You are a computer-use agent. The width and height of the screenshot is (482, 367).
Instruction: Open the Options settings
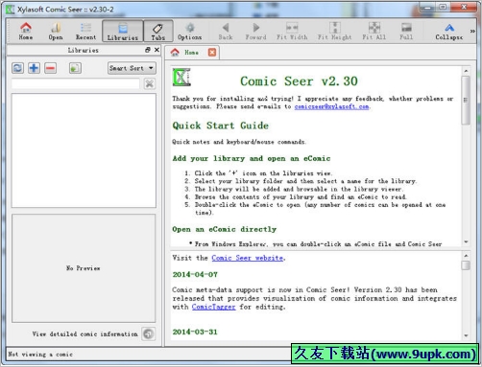pos(190,31)
